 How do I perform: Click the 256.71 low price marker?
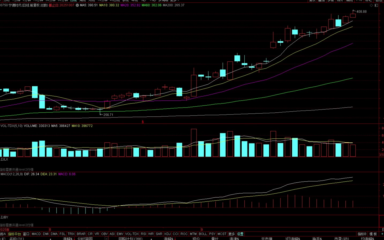(x=108, y=115)
